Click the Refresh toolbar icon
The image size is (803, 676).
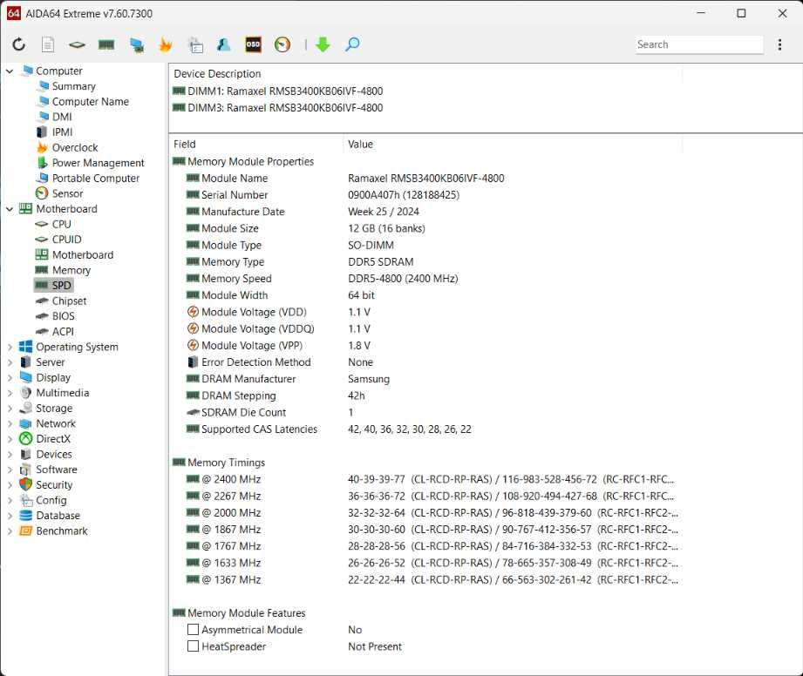click(x=19, y=44)
